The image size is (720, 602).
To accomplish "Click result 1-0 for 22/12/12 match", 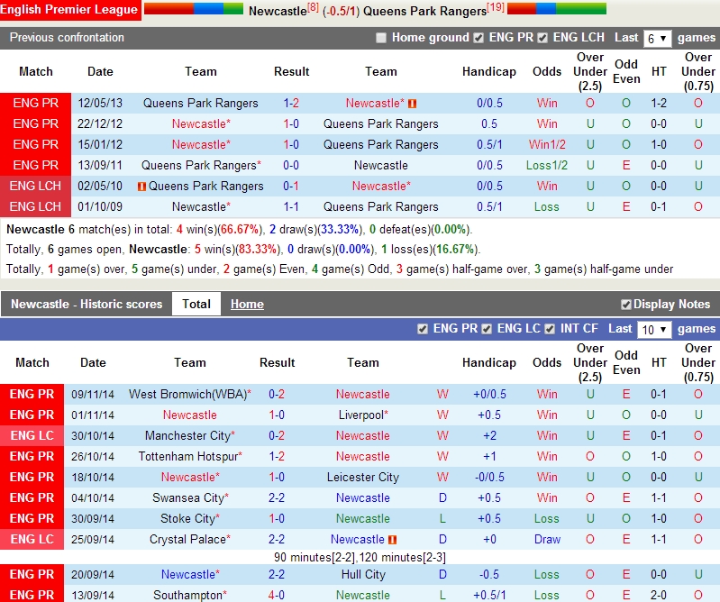I will pyautogui.click(x=291, y=124).
